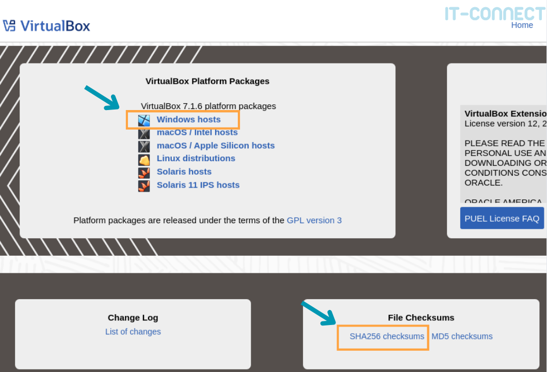547x372 pixels.
Task: Open the List of changes link
Action: (x=133, y=332)
